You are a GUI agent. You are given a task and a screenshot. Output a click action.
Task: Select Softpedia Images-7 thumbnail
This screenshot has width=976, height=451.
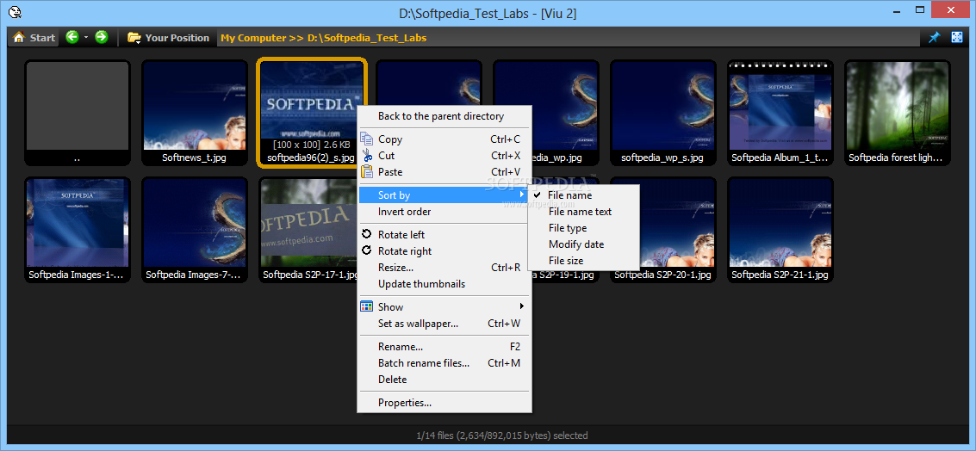tap(194, 230)
